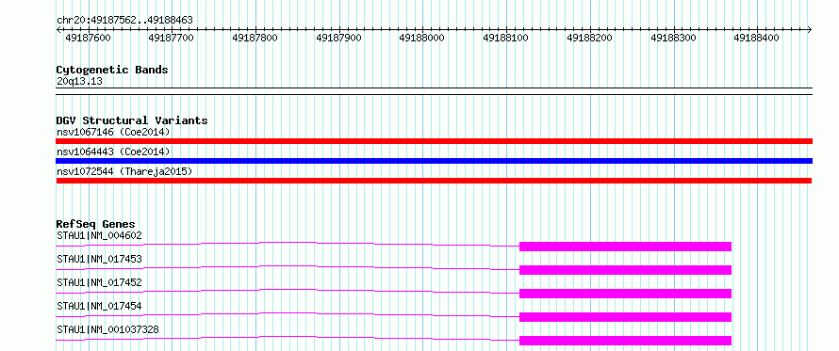
Task: Open transcript STAU1|NM_017454 label
Action: click(x=99, y=306)
